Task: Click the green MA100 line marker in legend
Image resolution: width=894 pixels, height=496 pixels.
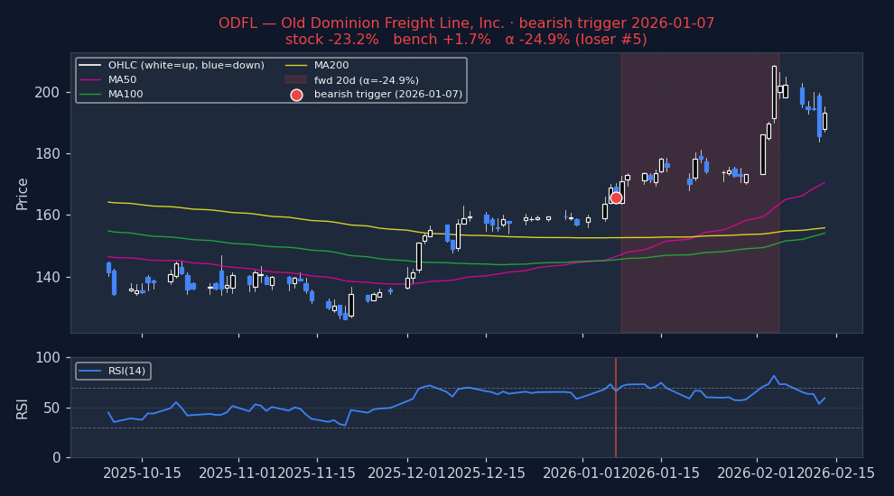Action: pyautogui.click(x=90, y=95)
